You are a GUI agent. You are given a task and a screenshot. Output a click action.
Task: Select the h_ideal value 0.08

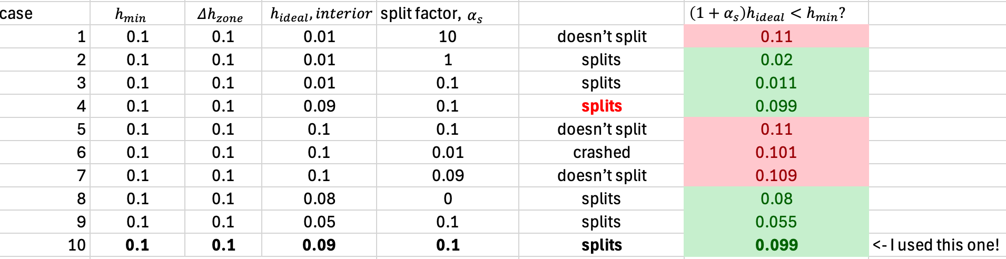pyautogui.click(x=319, y=199)
